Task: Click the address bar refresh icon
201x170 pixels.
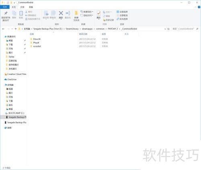Action: click(168, 29)
